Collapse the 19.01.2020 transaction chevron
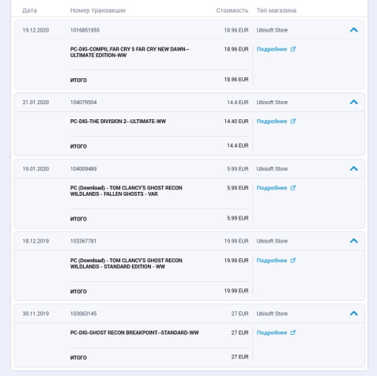The height and width of the screenshot is (376, 377). (x=354, y=168)
